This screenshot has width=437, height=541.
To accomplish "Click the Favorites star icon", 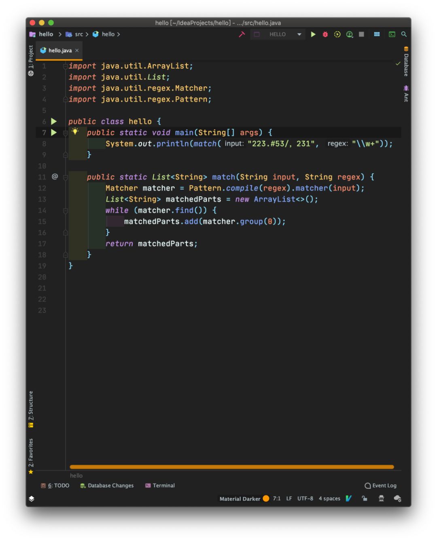I will (31, 472).
